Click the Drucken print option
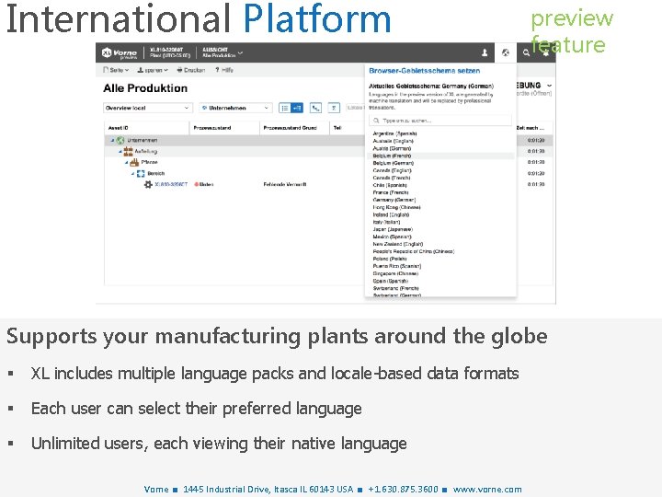The width and height of the screenshot is (662, 497). point(191,70)
